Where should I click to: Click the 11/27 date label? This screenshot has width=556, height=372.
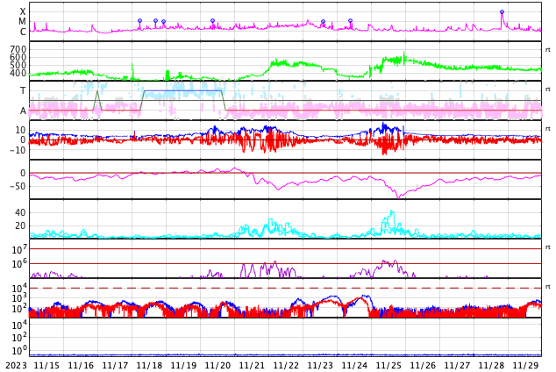click(457, 366)
